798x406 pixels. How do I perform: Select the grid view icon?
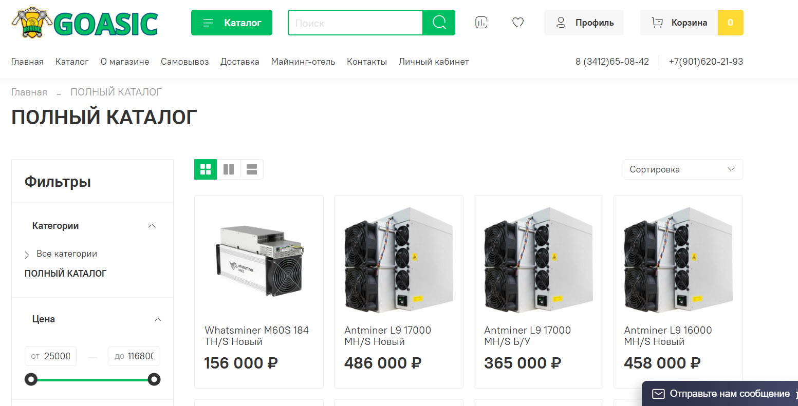tap(206, 169)
